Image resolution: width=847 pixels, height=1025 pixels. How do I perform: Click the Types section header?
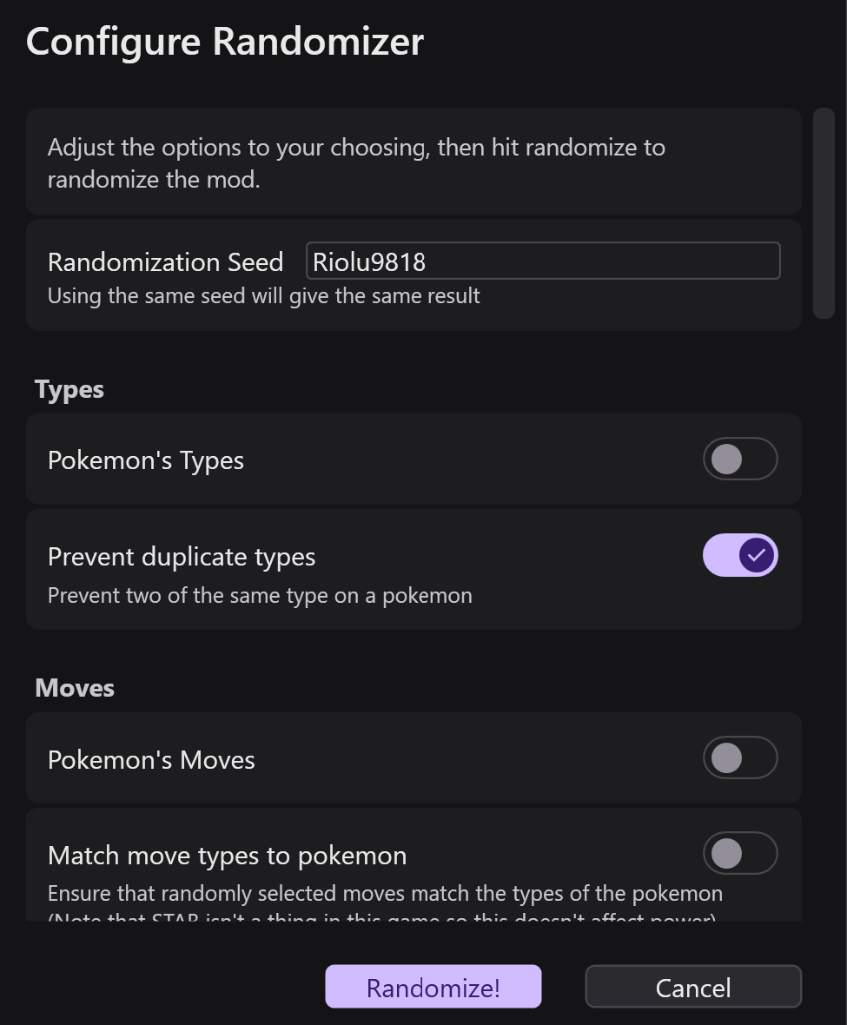pyautogui.click(x=69, y=389)
